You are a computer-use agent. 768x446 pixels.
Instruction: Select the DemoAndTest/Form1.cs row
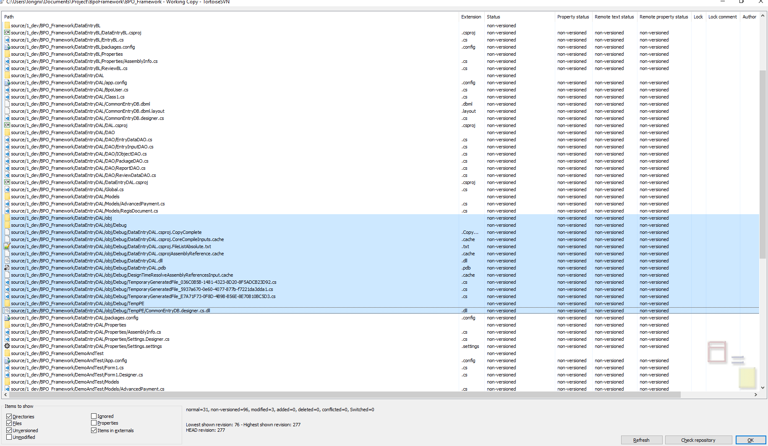[381, 368]
